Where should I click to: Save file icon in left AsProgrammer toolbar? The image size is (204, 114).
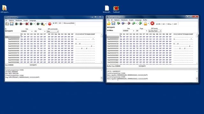pyautogui.click(x=12, y=24)
